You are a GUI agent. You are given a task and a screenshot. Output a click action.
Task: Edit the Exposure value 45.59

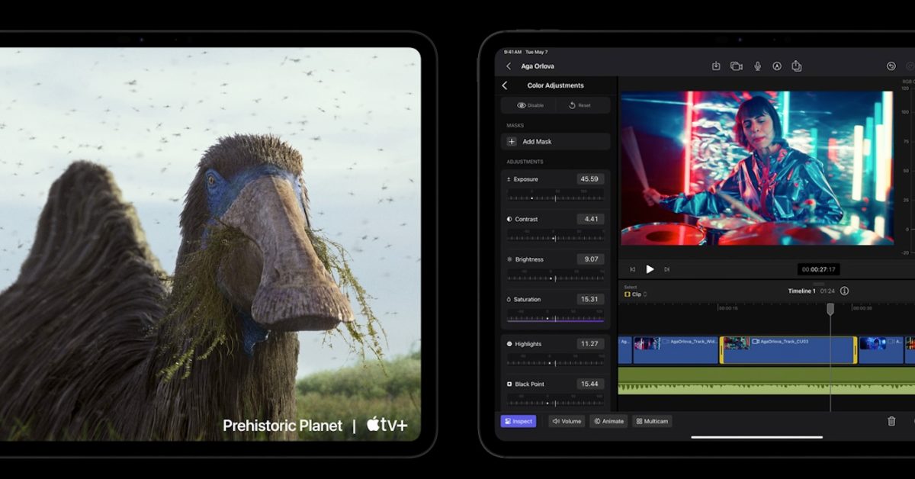[x=590, y=179]
